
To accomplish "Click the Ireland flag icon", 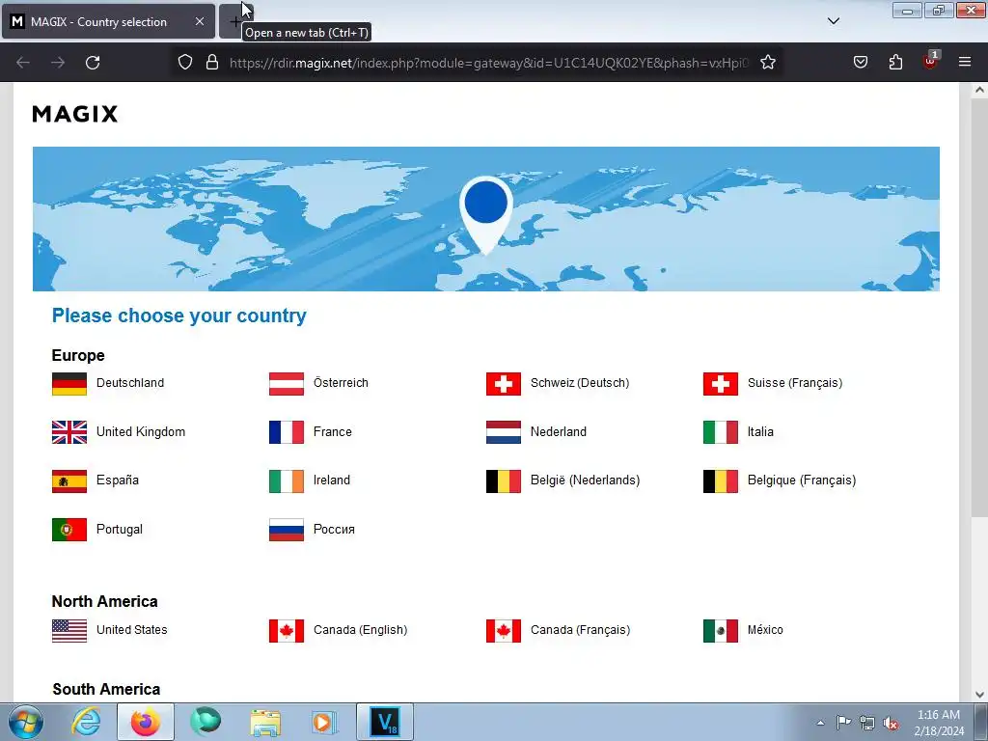I will click(x=286, y=480).
